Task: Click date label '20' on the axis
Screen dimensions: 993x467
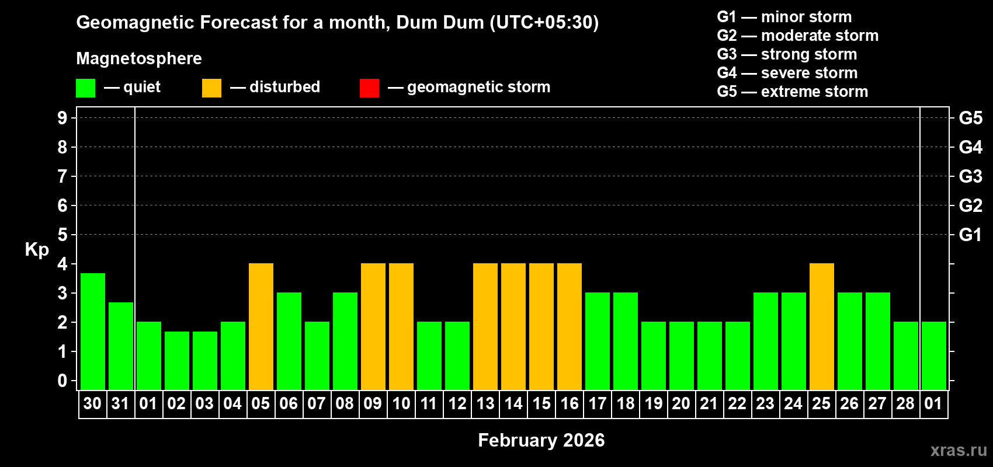Action: 681,404
